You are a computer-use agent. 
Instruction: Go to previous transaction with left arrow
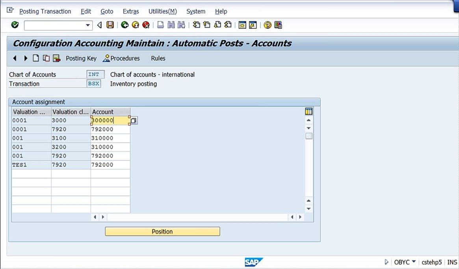click(15, 58)
